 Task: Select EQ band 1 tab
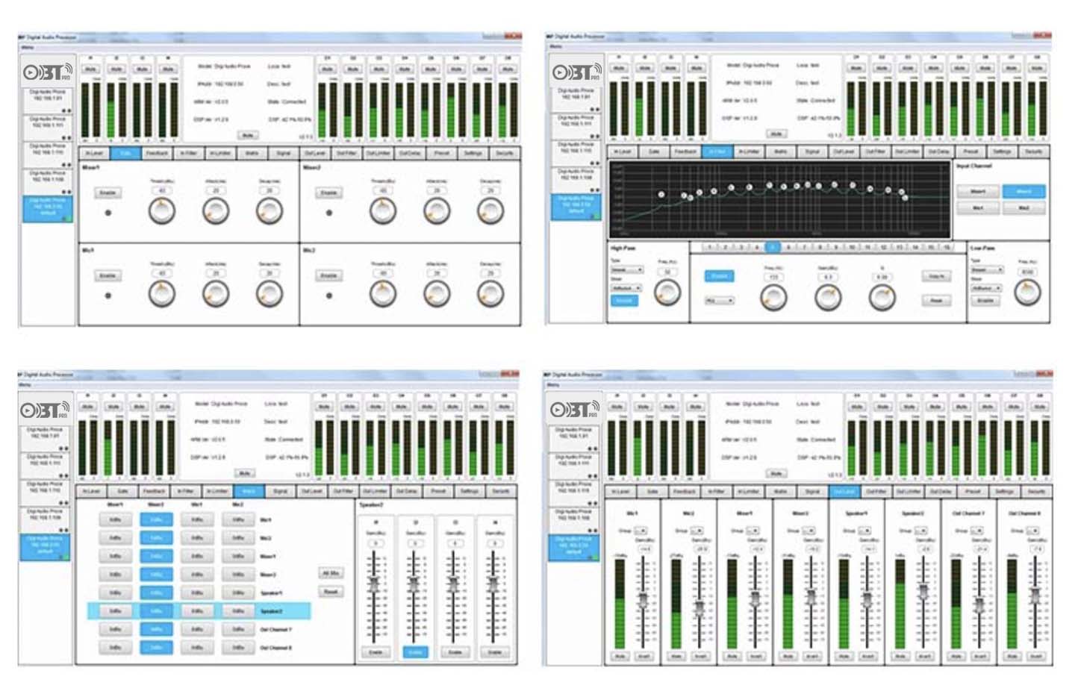710,246
